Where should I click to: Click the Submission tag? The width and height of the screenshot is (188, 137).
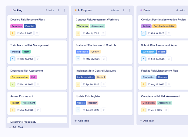(149, 52)
